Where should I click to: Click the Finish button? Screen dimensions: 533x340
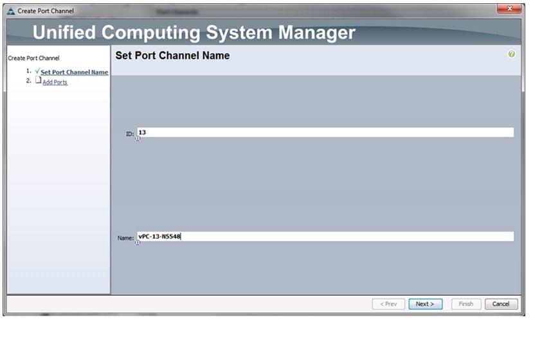[x=465, y=304]
